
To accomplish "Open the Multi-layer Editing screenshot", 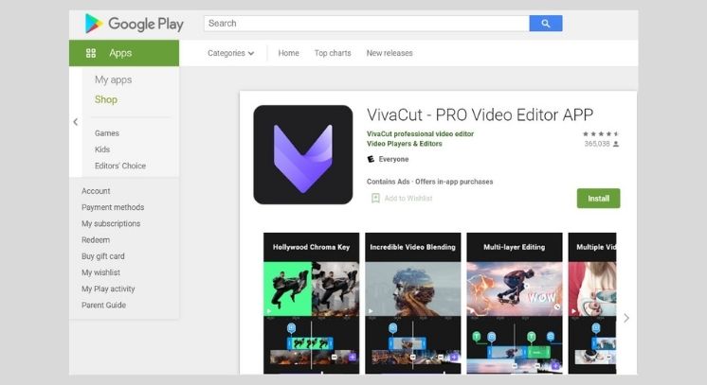I will pos(515,303).
